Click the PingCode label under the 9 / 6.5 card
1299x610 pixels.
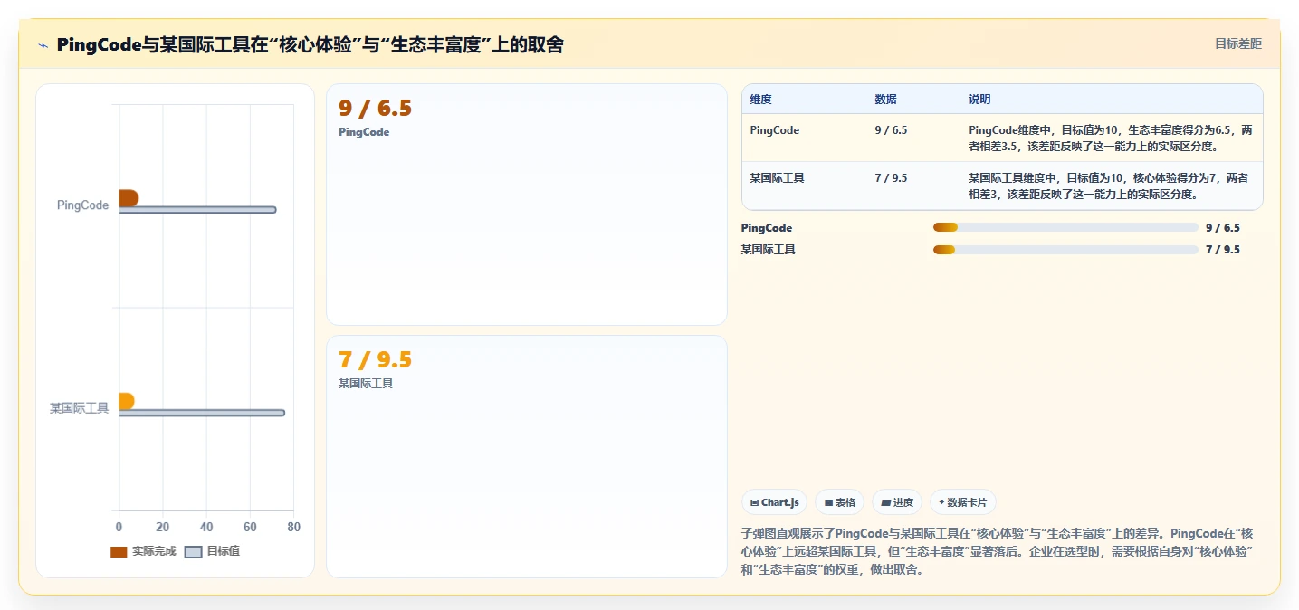point(364,132)
